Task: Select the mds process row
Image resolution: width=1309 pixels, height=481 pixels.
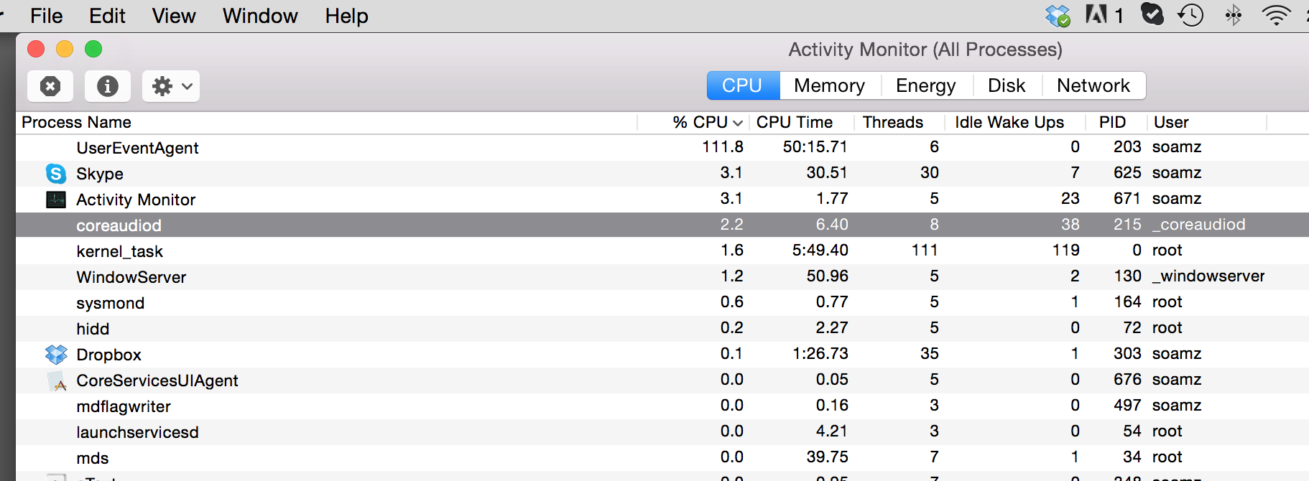Action: point(662,458)
